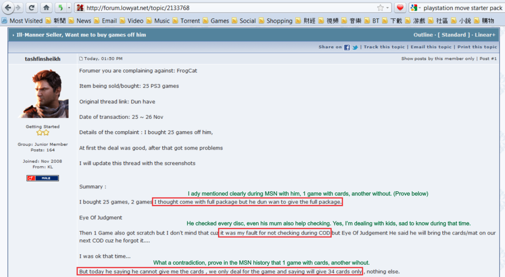Open the Google search engine dropdown
The width and height of the screenshot is (505, 277).
pyautogui.click(x=416, y=8)
